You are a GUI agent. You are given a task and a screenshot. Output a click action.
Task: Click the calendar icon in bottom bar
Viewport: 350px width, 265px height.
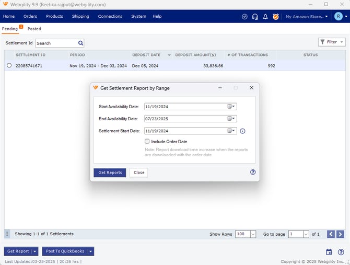click(x=329, y=251)
